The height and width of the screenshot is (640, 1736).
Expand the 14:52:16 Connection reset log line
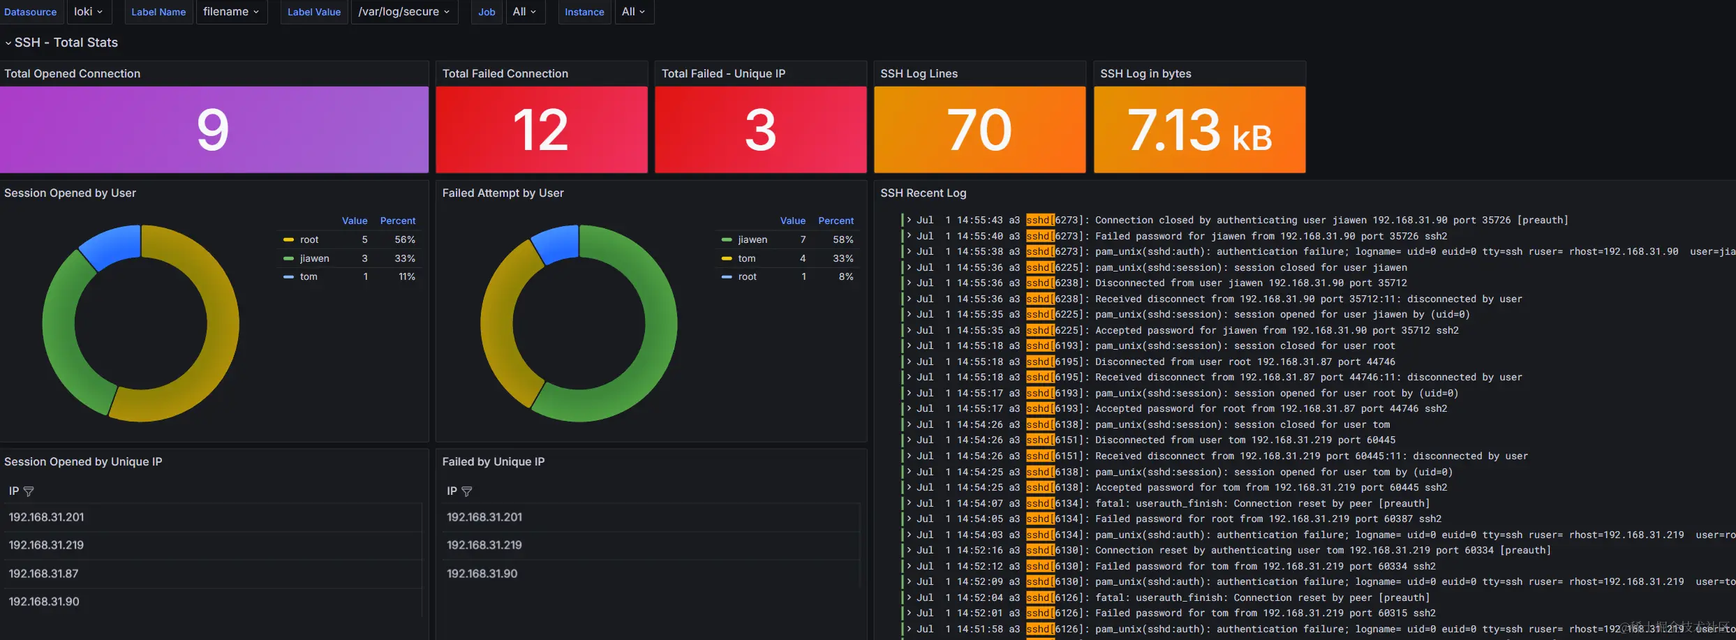[909, 550]
